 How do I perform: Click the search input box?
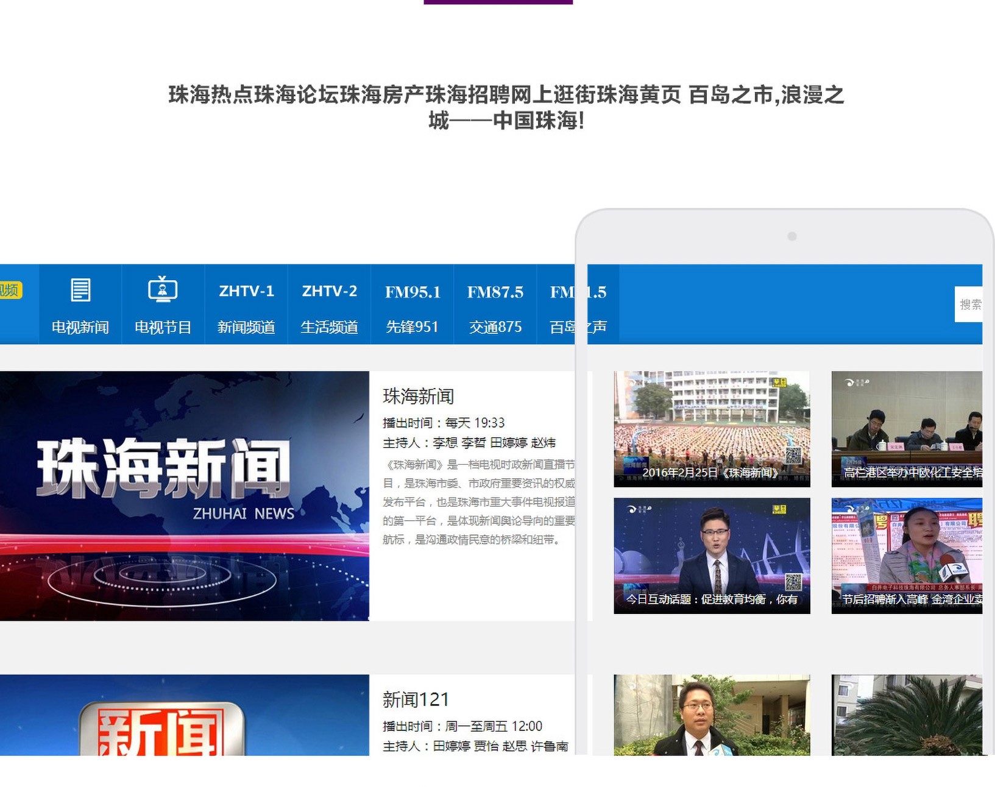pos(969,304)
